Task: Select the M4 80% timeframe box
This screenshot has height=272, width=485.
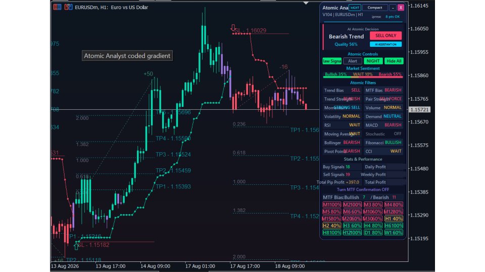Action: 394,205
